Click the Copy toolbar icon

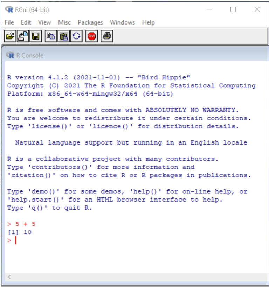51,36
